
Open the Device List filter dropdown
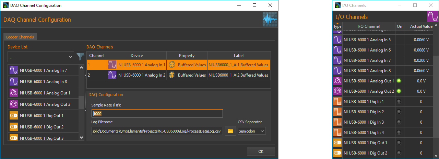[x=40, y=56]
